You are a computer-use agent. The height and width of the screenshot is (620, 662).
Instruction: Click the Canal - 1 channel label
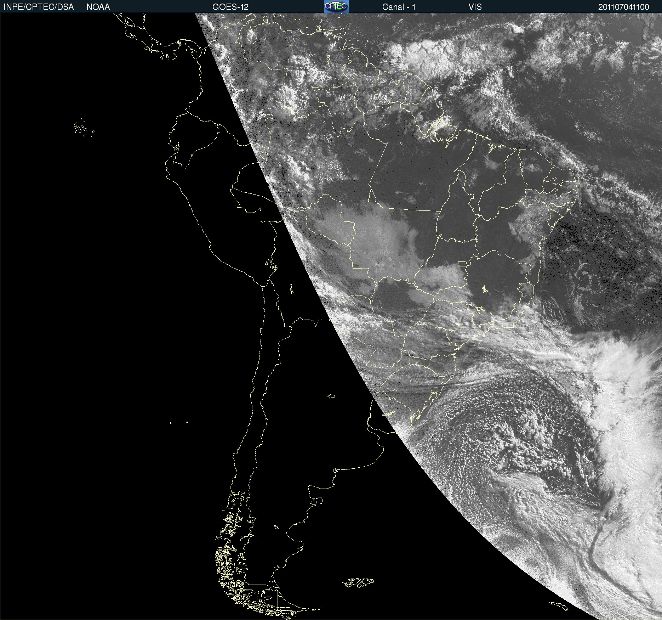[x=399, y=7]
